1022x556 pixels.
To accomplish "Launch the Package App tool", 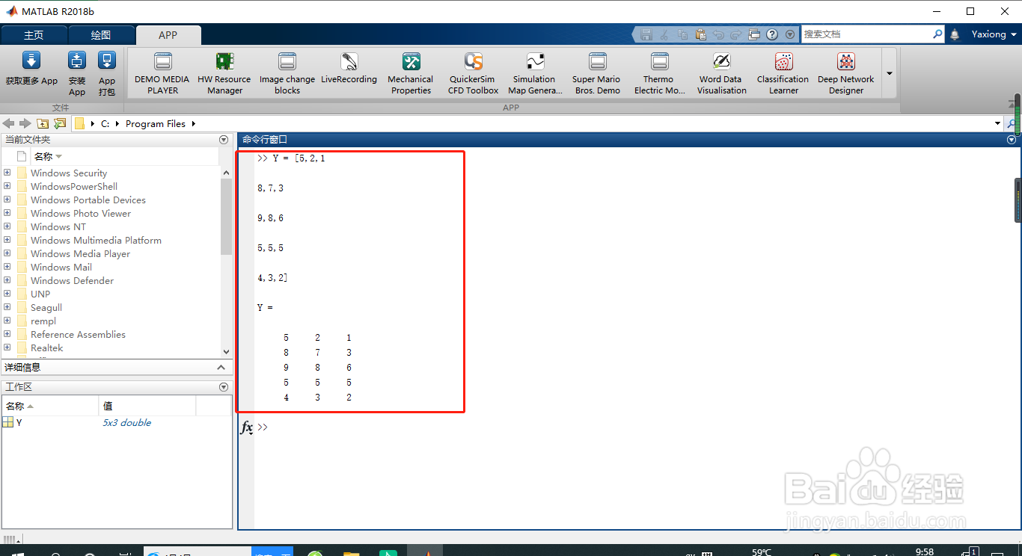I will (107, 73).
